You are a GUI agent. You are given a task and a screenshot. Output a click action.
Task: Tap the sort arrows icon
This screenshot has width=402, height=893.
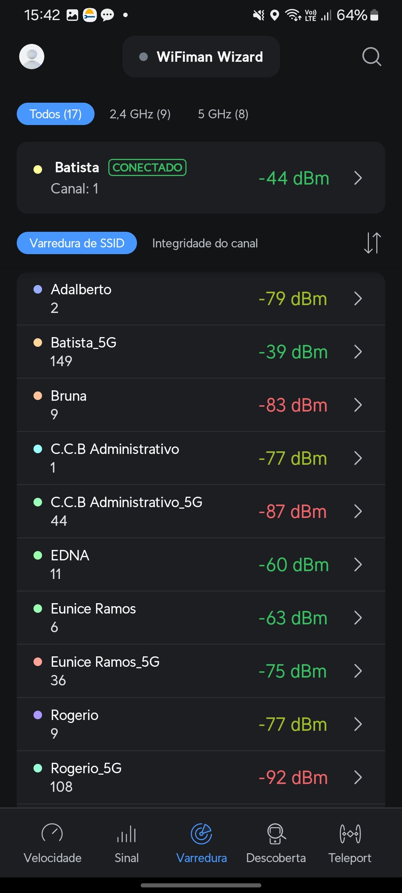pyautogui.click(x=372, y=243)
